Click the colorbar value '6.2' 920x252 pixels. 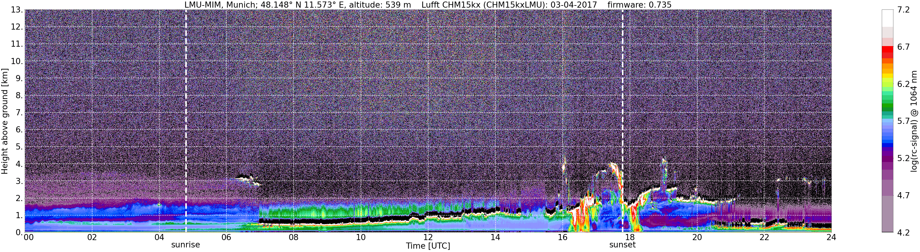pos(903,84)
